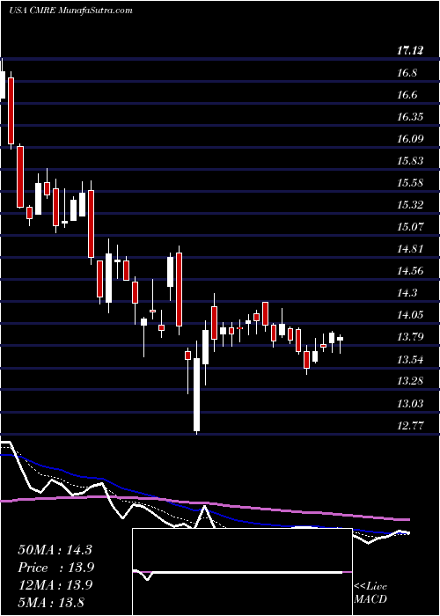
Task: Click the 13.54 price axis label
Action: pos(410,360)
